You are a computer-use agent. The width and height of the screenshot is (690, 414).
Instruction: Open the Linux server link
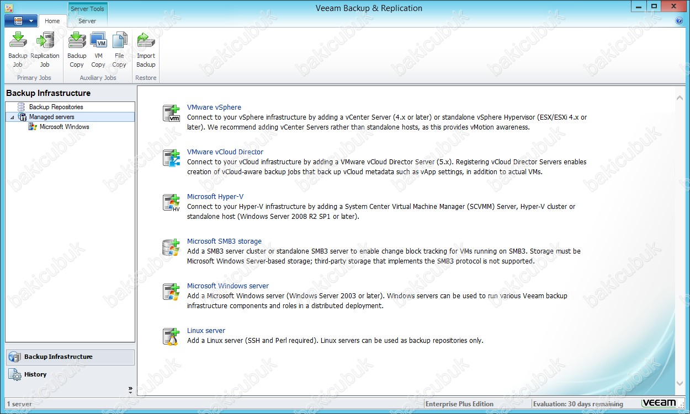[x=206, y=331]
